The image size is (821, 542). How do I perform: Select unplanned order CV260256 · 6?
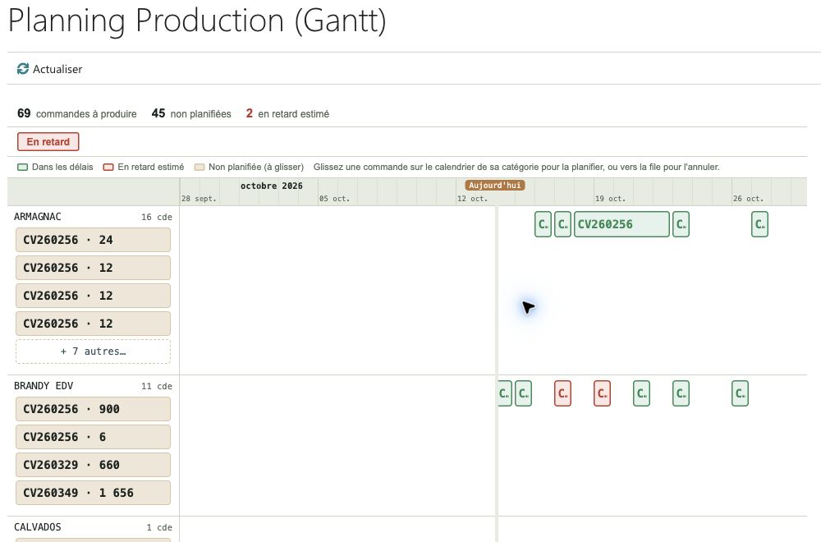tap(94, 437)
